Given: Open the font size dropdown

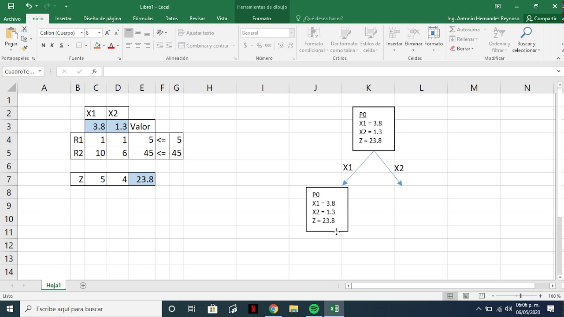Looking at the screenshot, I should point(100,33).
